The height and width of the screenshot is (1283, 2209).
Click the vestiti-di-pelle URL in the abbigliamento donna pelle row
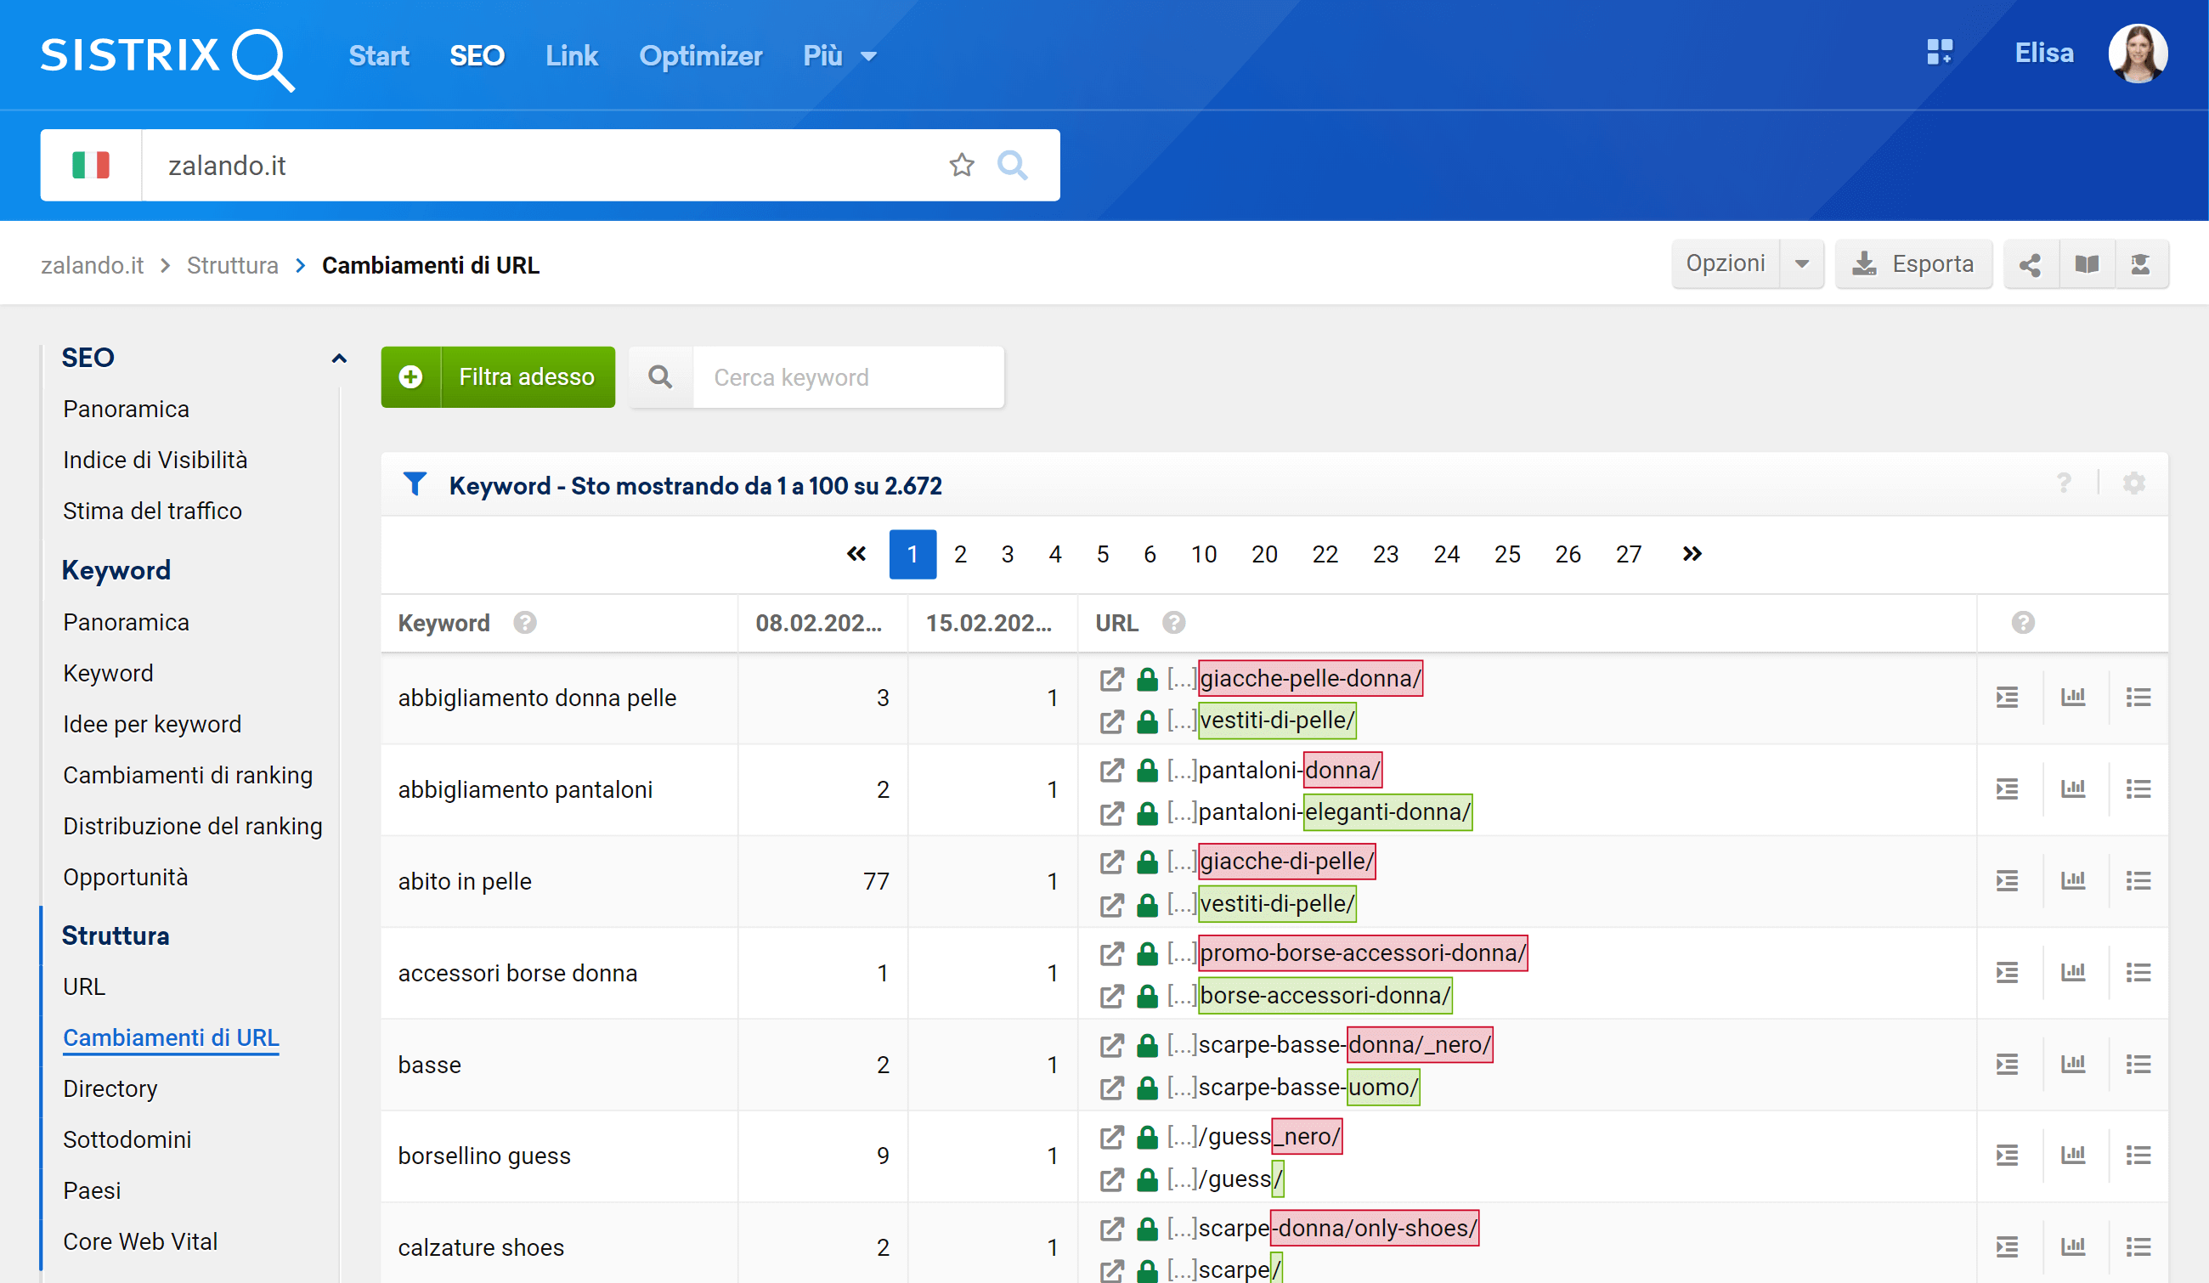[1277, 721]
